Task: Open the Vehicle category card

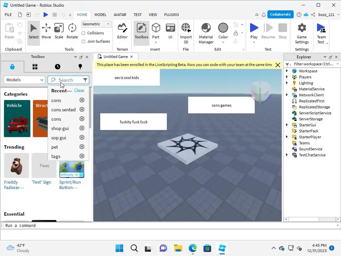Action: click(17, 118)
